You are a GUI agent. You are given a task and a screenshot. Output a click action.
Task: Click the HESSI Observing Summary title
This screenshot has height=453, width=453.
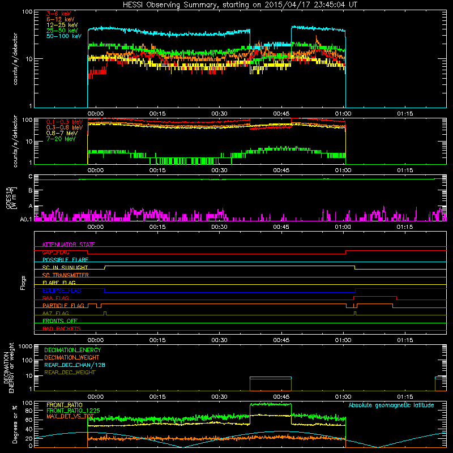point(240,5)
